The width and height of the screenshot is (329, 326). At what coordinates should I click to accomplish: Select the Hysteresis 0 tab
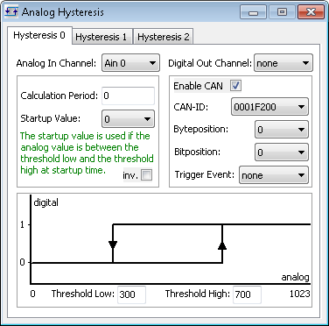click(x=39, y=36)
